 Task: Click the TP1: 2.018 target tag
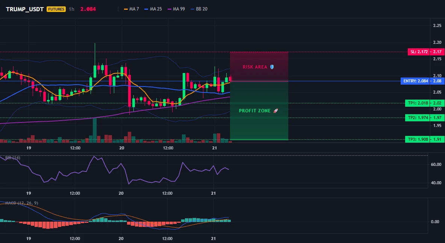click(418, 103)
